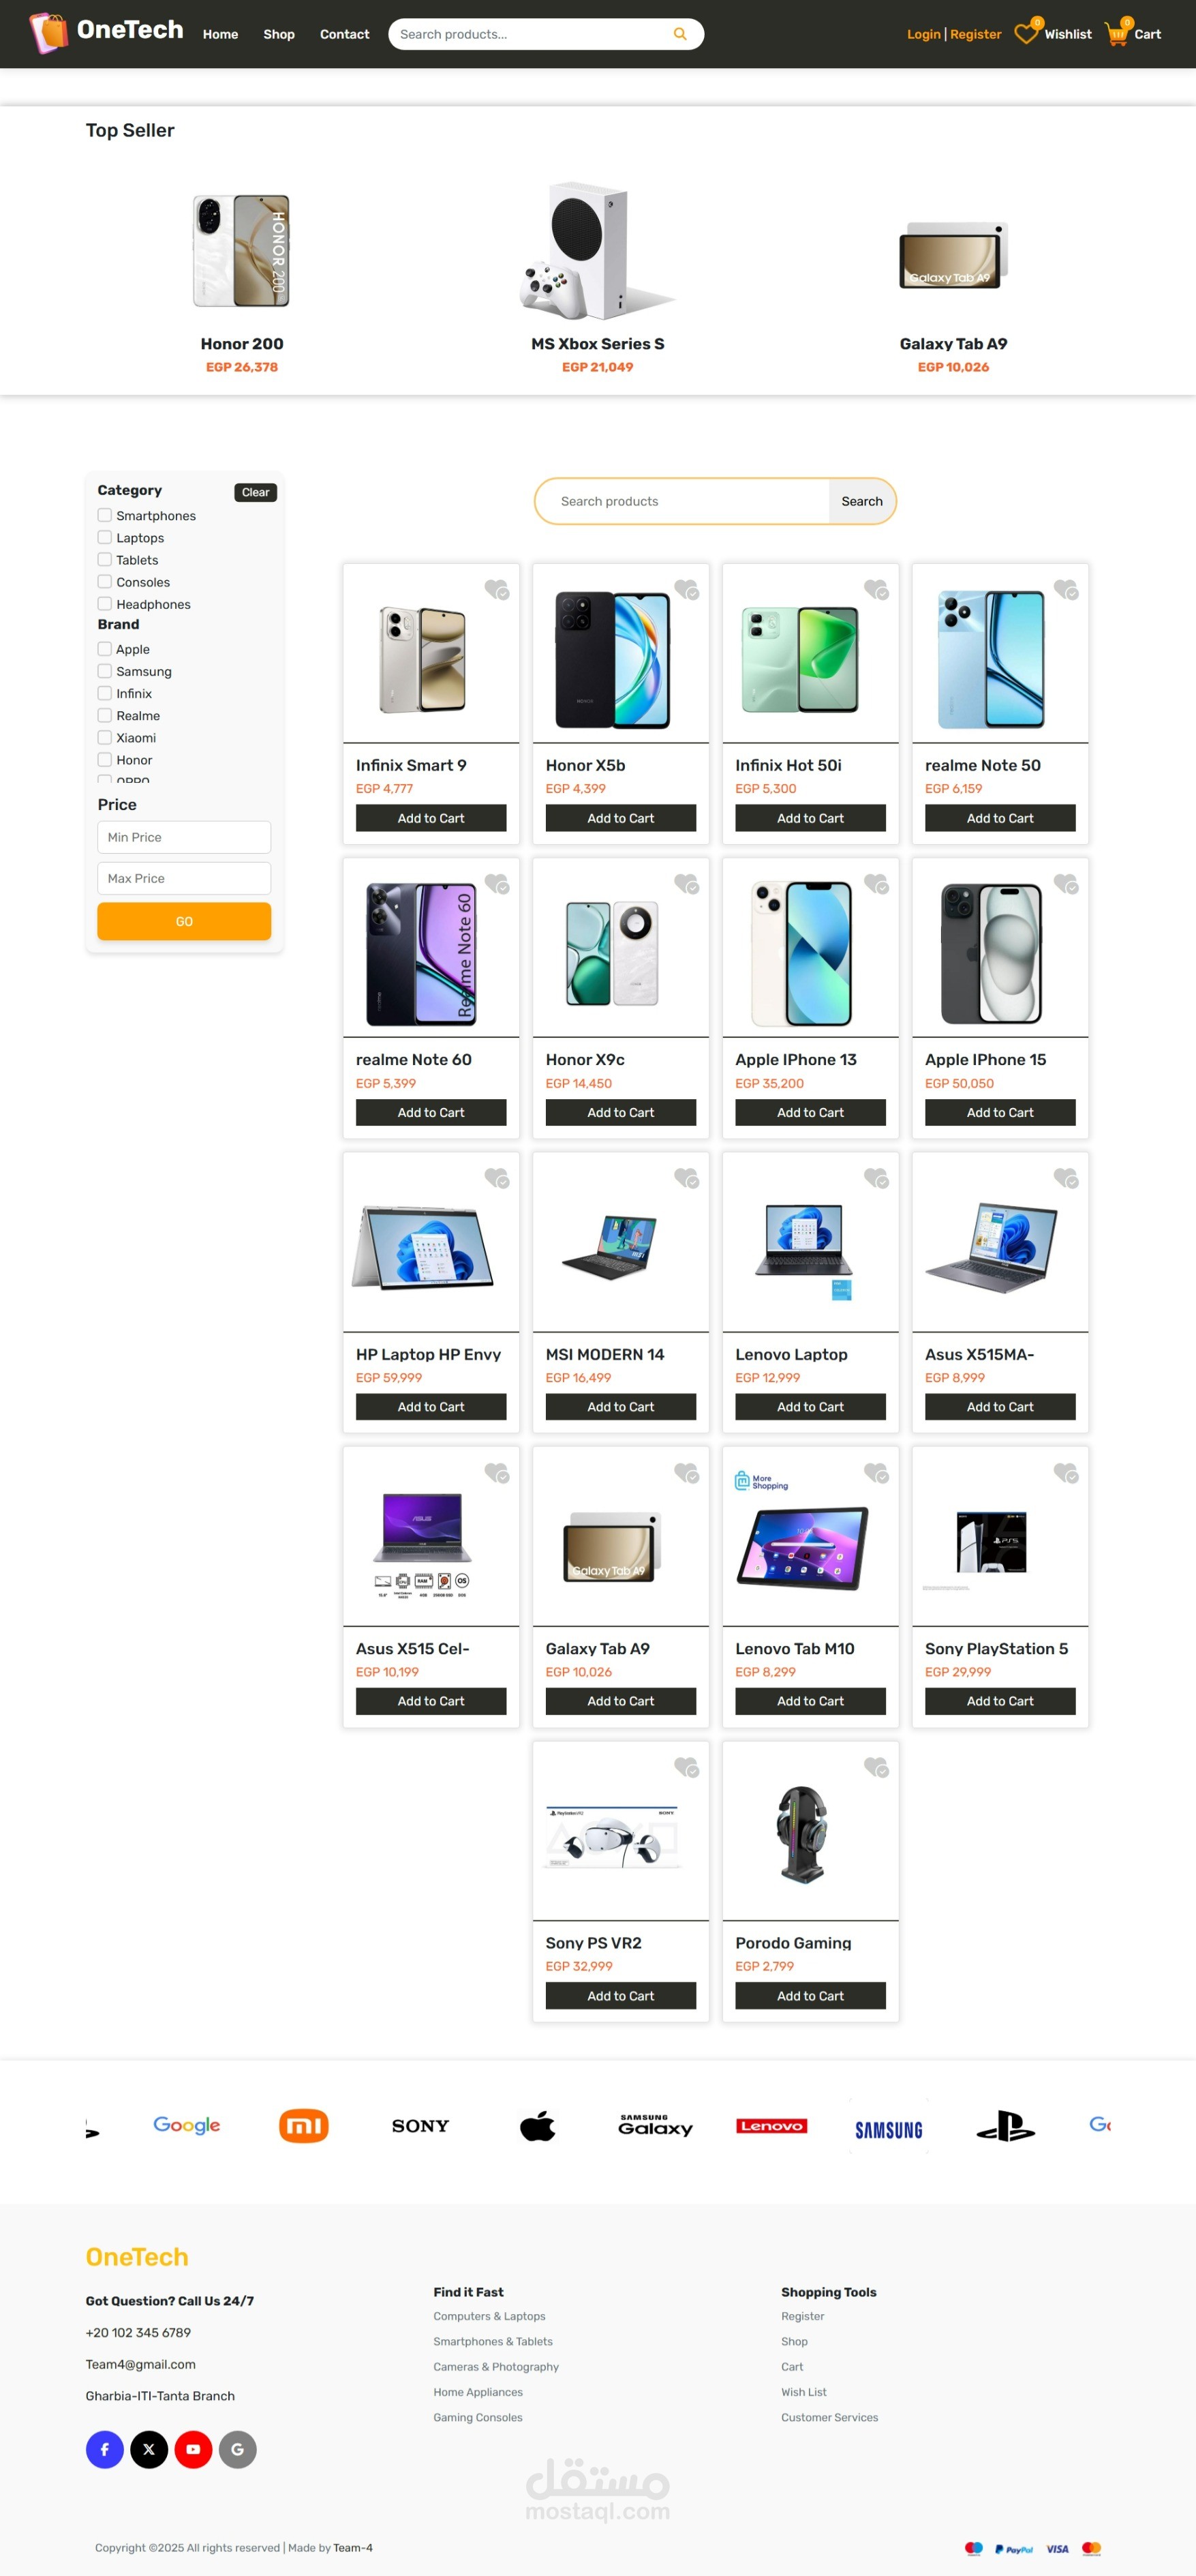Viewport: 1196px width, 2576px height.
Task: Open the Shop menu item in navbar
Action: point(279,34)
